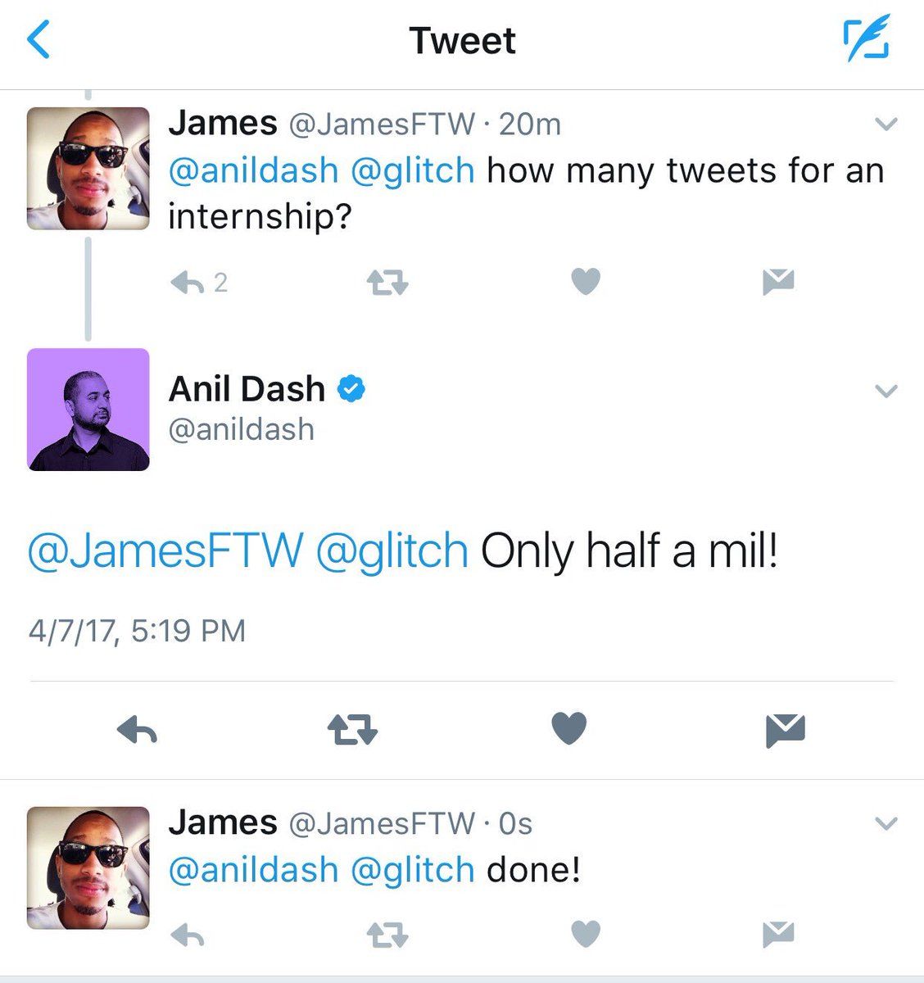This screenshot has width=924, height=983.
Task: Go back using the top-left arrow
Action: [x=39, y=41]
